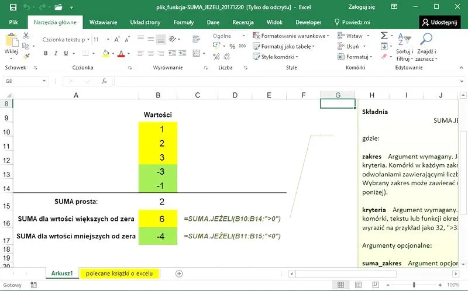Toggle Bold formatting
The image size is (468, 291).
(x=46, y=53)
